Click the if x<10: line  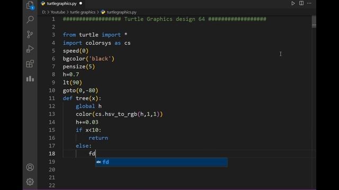coord(88,130)
